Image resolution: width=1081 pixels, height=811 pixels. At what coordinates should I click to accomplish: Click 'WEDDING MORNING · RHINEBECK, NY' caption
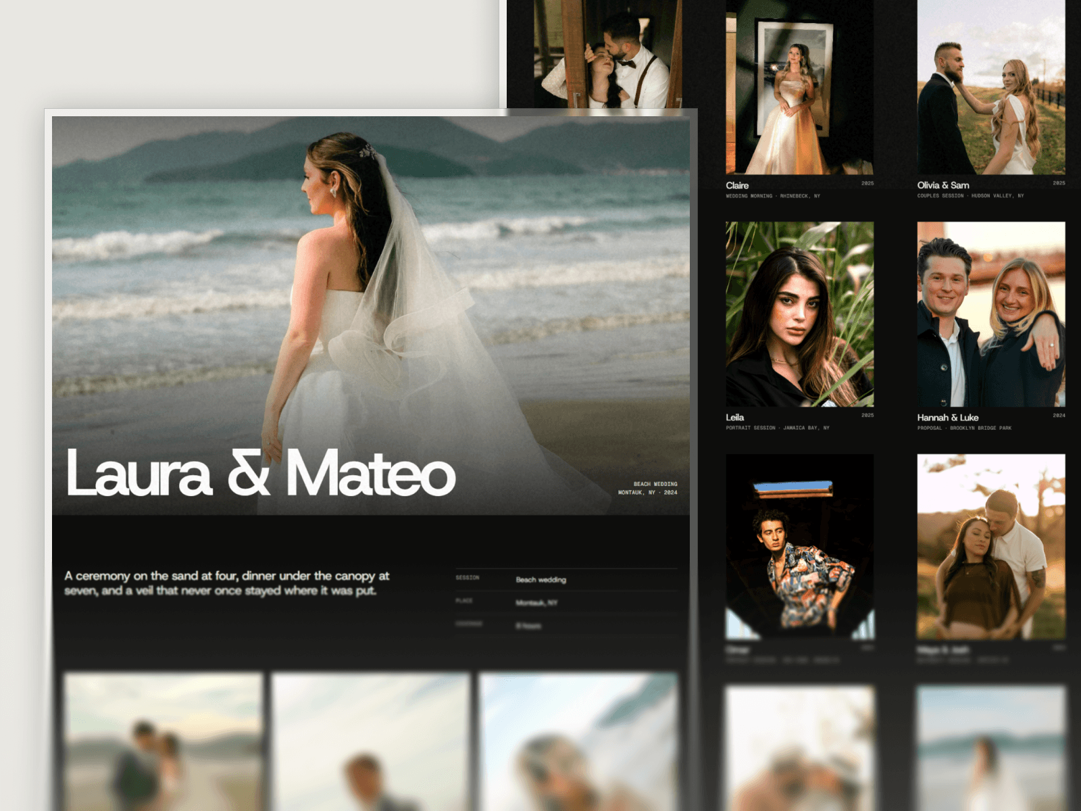tap(773, 196)
